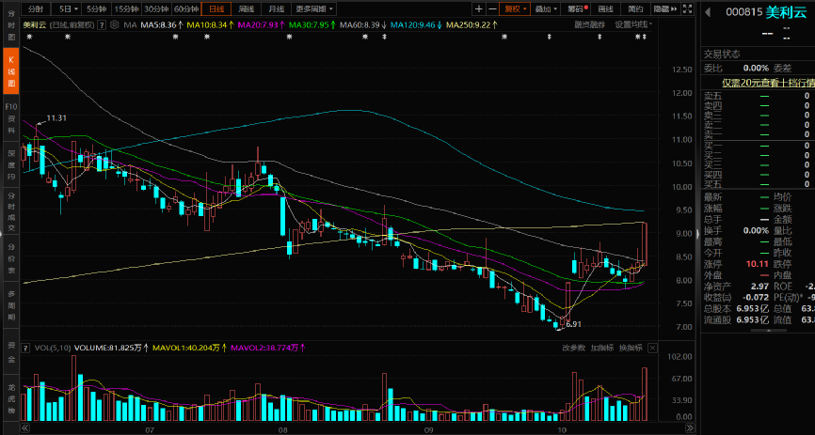Click the first asterisk event marker on chart
Screen dimensions: 815x435
(29, 37)
